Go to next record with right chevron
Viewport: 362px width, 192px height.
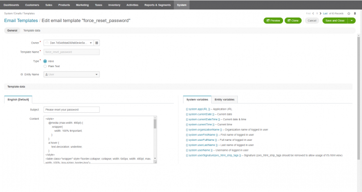[x=320, y=14]
